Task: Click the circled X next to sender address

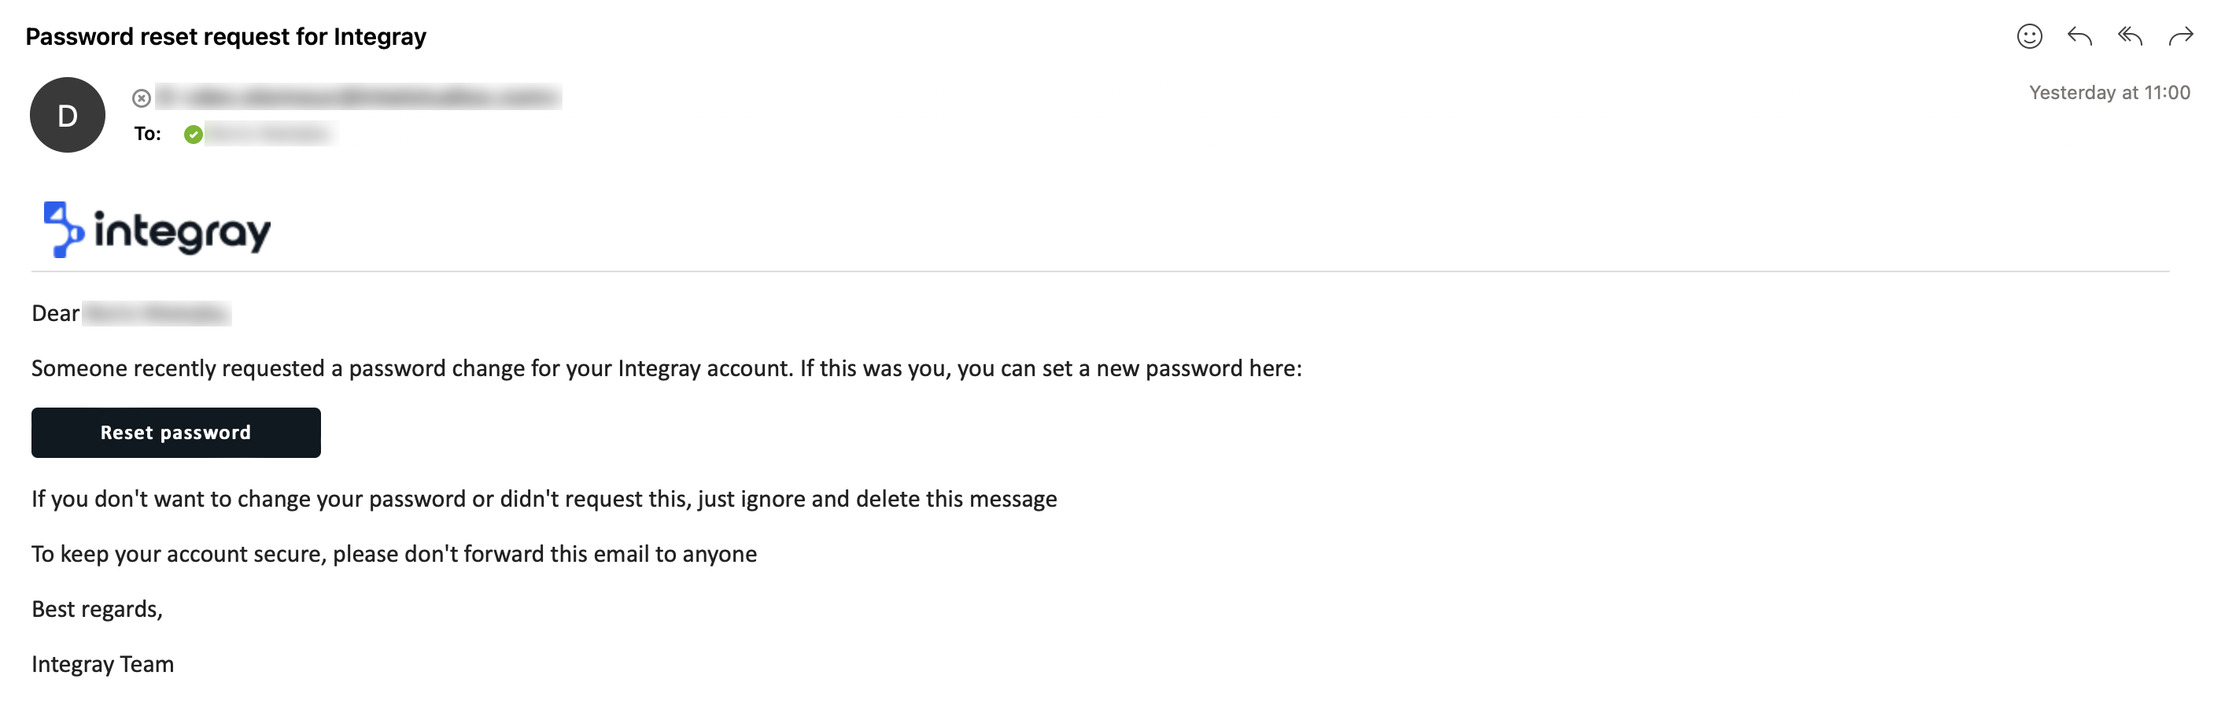Action: click(x=141, y=98)
